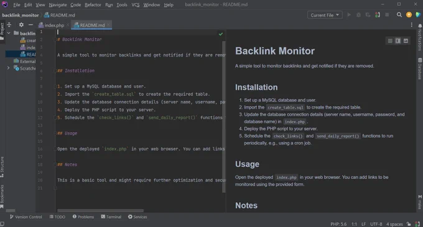
Task: Fold the Notes heading at line 18
Action: 55,164
